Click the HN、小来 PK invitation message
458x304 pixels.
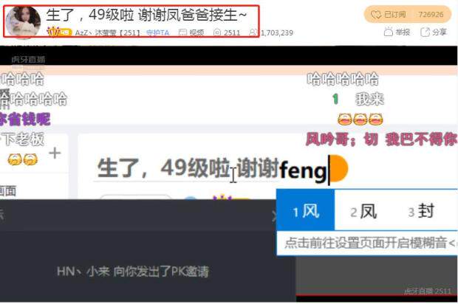133,272
